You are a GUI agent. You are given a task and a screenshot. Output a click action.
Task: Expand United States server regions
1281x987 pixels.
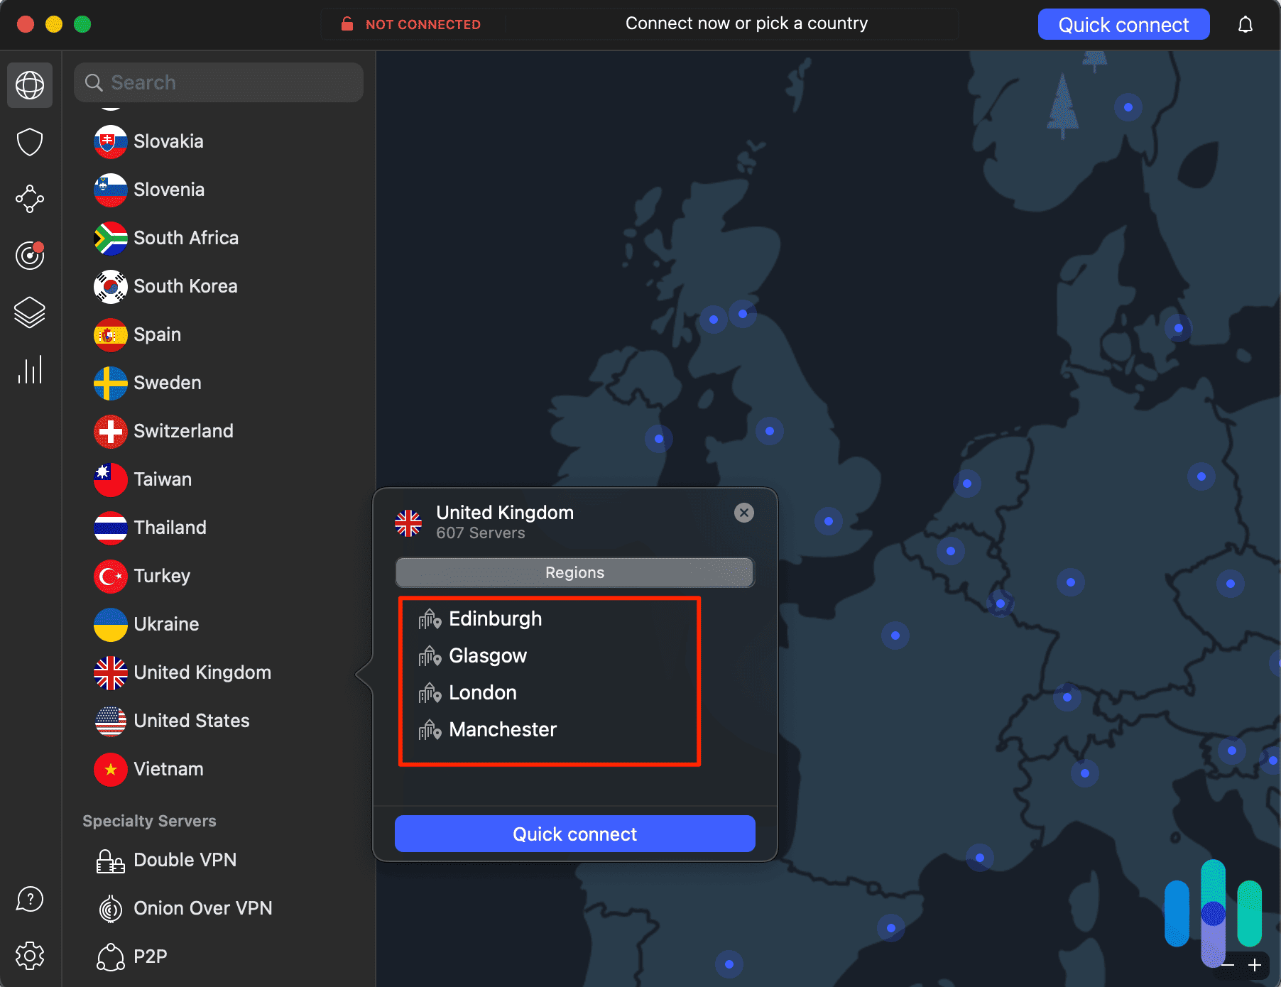[192, 721]
